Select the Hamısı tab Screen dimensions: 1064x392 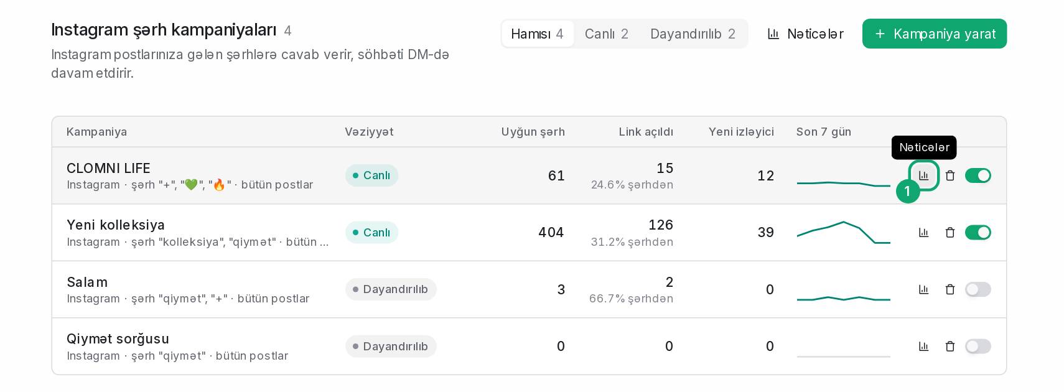pos(538,34)
